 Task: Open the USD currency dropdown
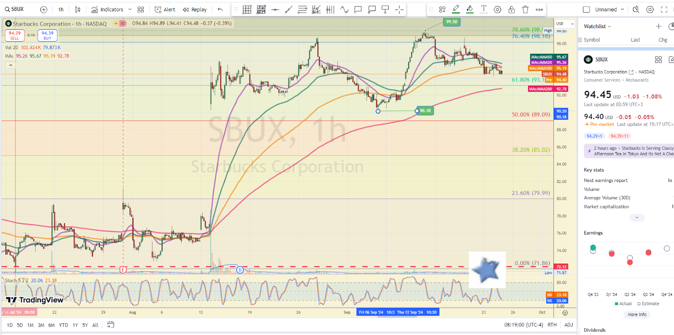[564, 24]
